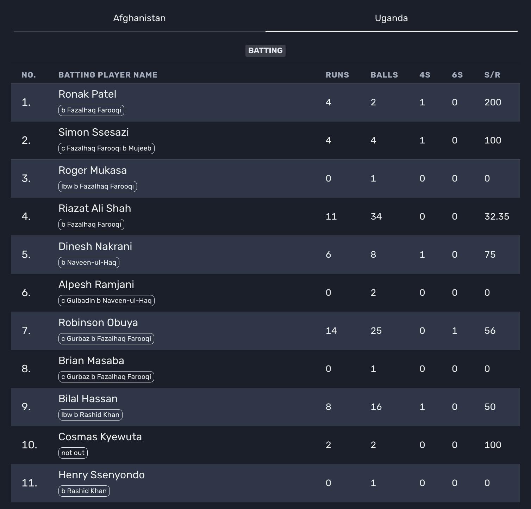Open Bilal Hassan's entry

(88, 399)
